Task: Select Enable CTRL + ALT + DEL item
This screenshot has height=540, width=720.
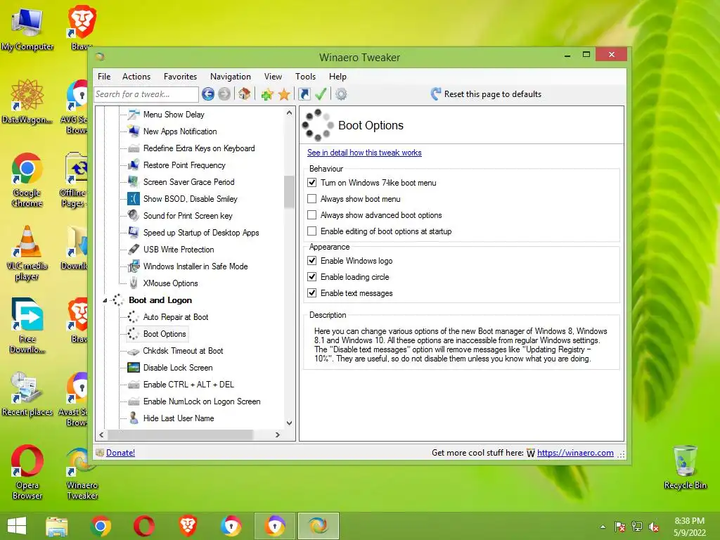Action: tap(188, 385)
